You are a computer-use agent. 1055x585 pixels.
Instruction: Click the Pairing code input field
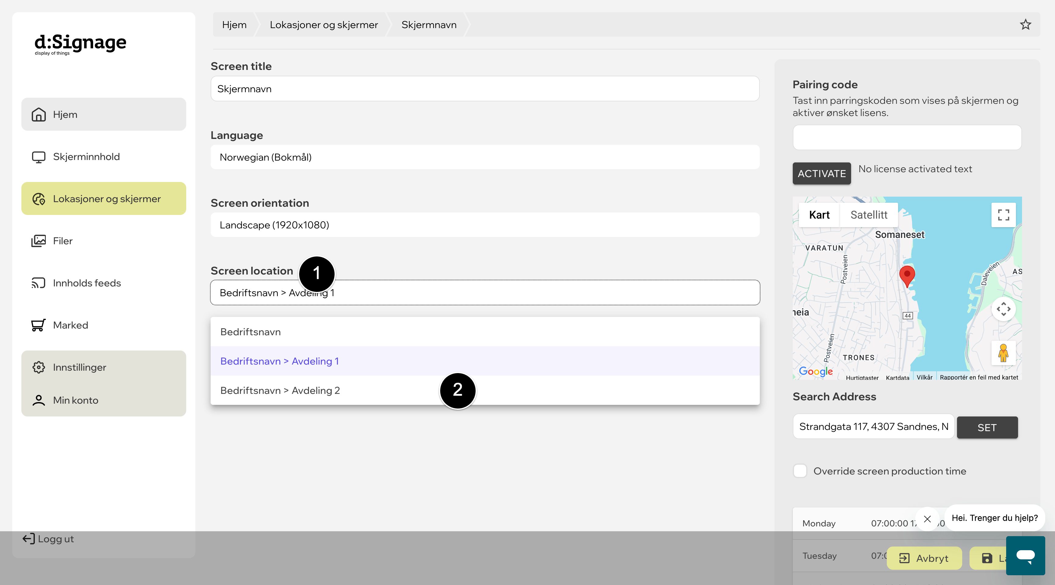pos(907,137)
